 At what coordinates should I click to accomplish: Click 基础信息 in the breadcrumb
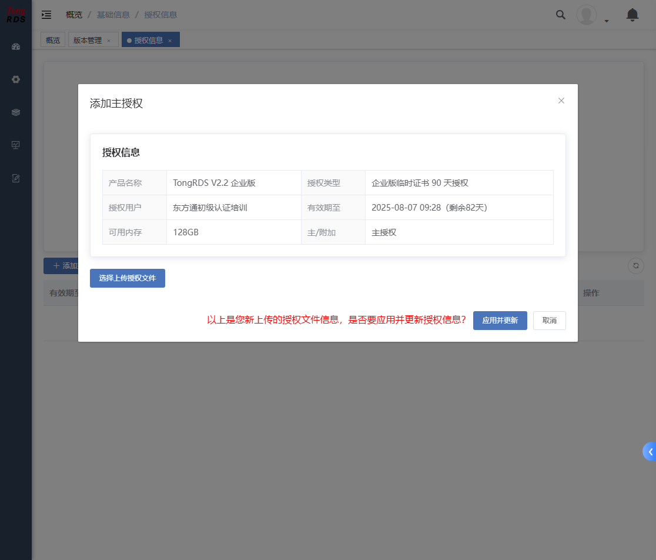coord(113,15)
